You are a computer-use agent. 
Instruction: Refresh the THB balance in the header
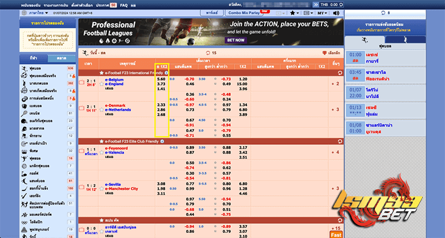[x=341, y=5]
